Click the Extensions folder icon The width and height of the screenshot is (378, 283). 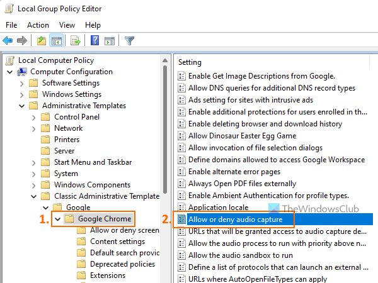(x=81, y=275)
